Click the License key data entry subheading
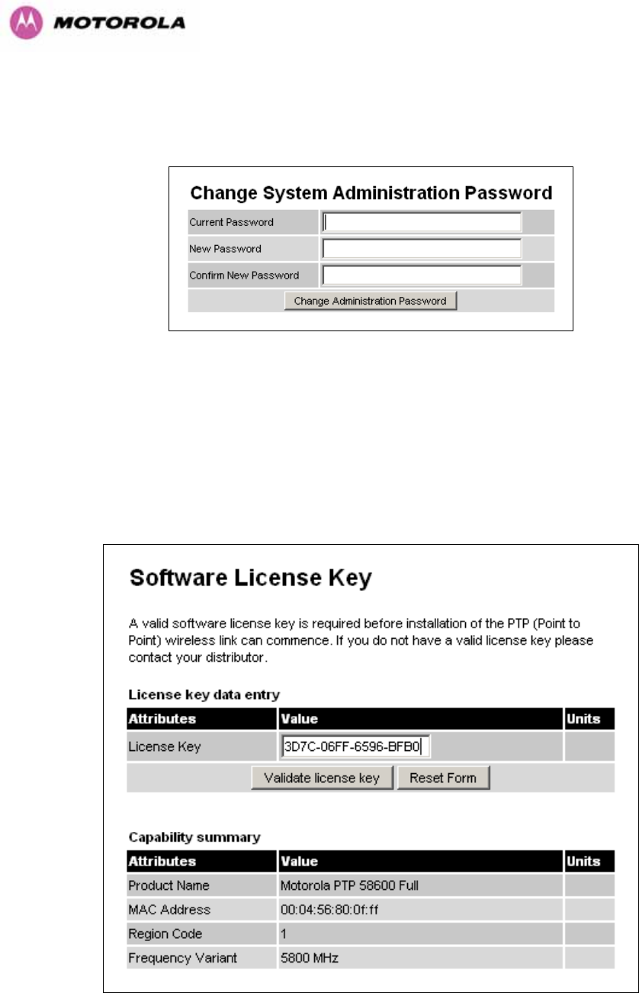 pyautogui.click(x=204, y=694)
